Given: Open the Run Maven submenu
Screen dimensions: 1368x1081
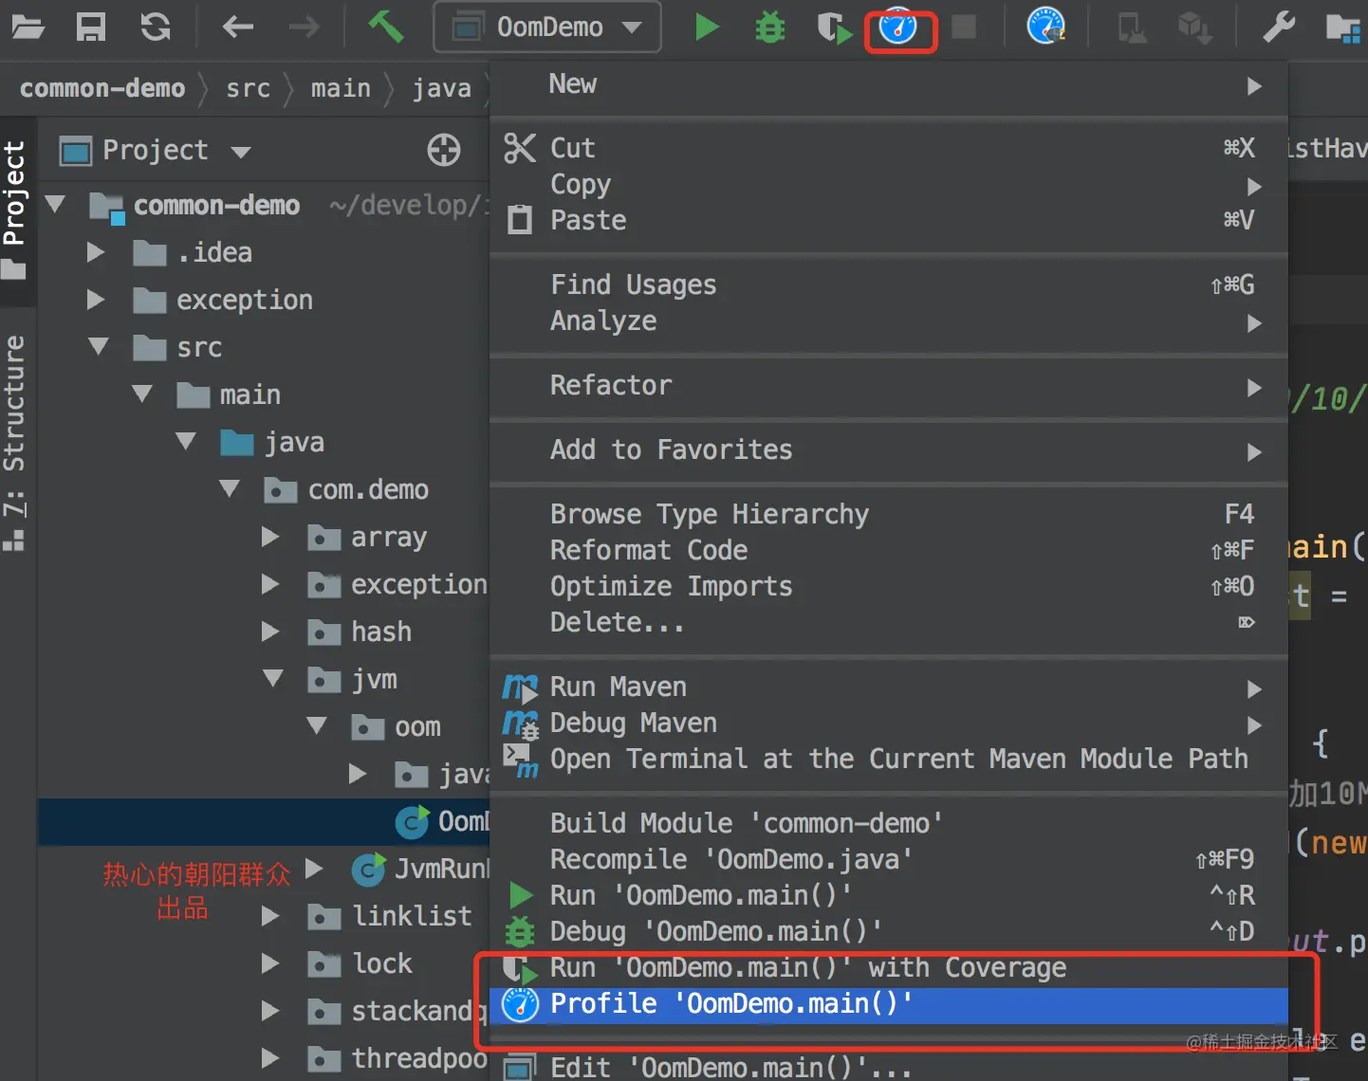Looking at the screenshot, I should [x=889, y=687].
